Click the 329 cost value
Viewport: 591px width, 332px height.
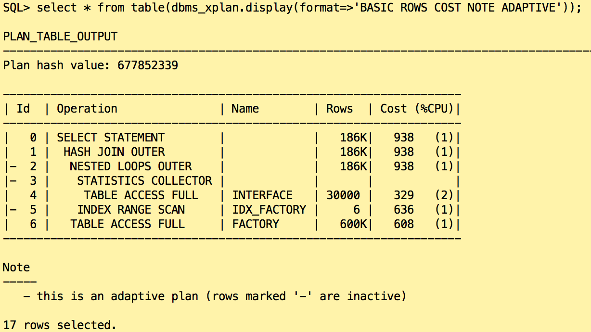pyautogui.click(x=404, y=195)
